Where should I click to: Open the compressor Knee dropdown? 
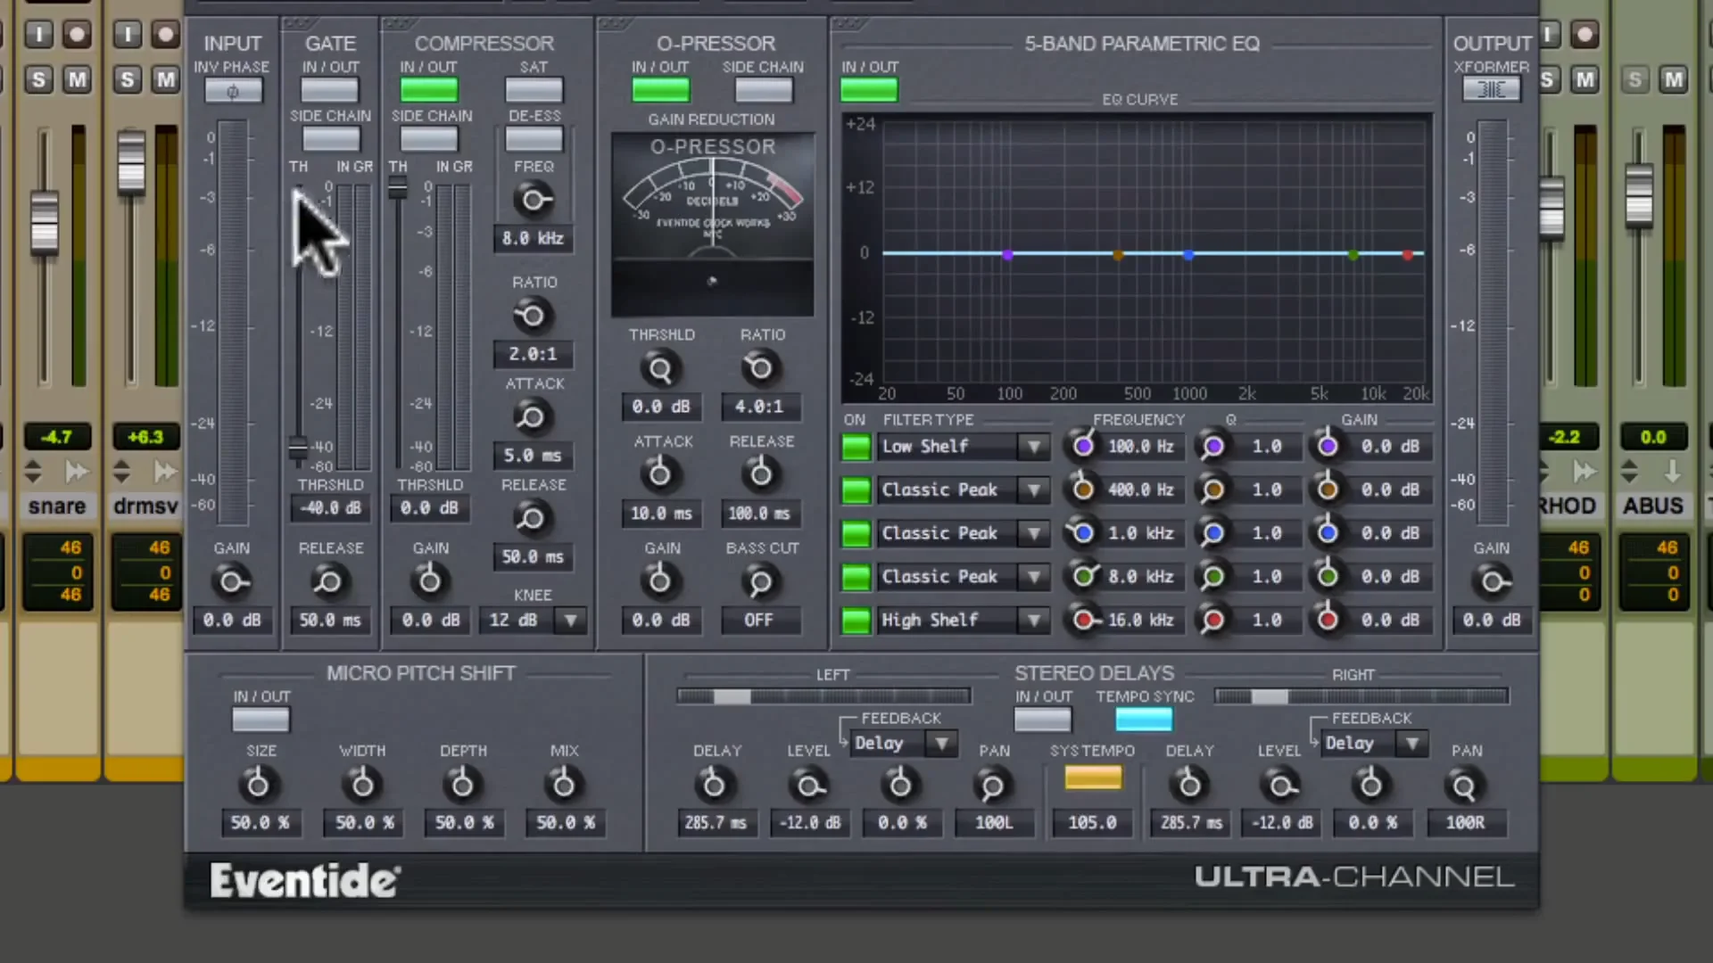click(x=570, y=620)
